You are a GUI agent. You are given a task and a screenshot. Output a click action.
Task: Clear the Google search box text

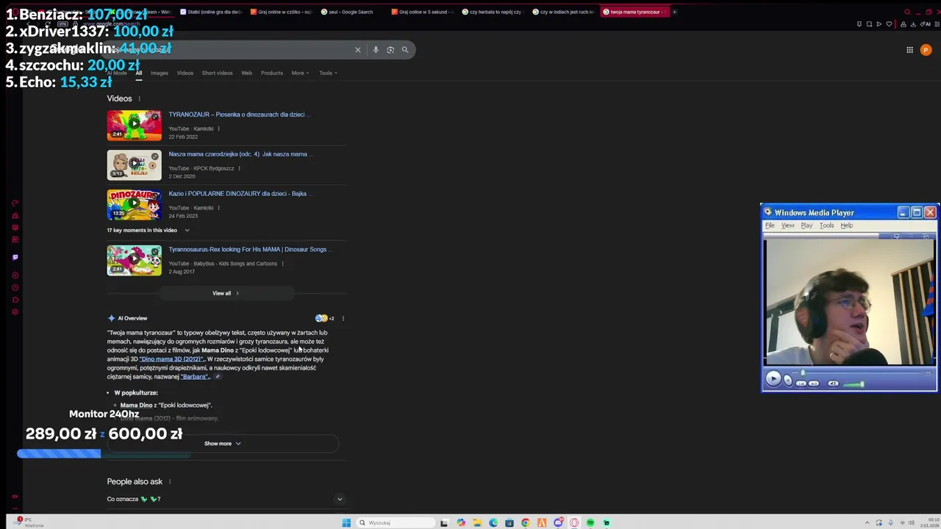358,50
